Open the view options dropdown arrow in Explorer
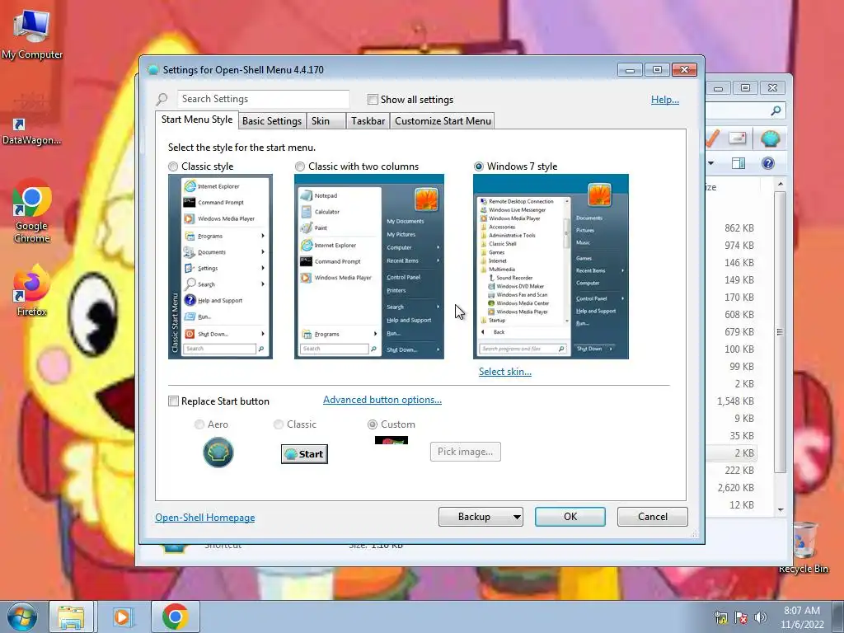Viewport: 844px width, 633px height. (x=711, y=163)
